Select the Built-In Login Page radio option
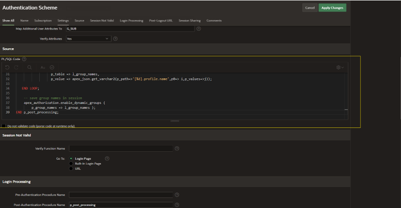The width and height of the screenshot is (401, 208). click(x=71, y=163)
